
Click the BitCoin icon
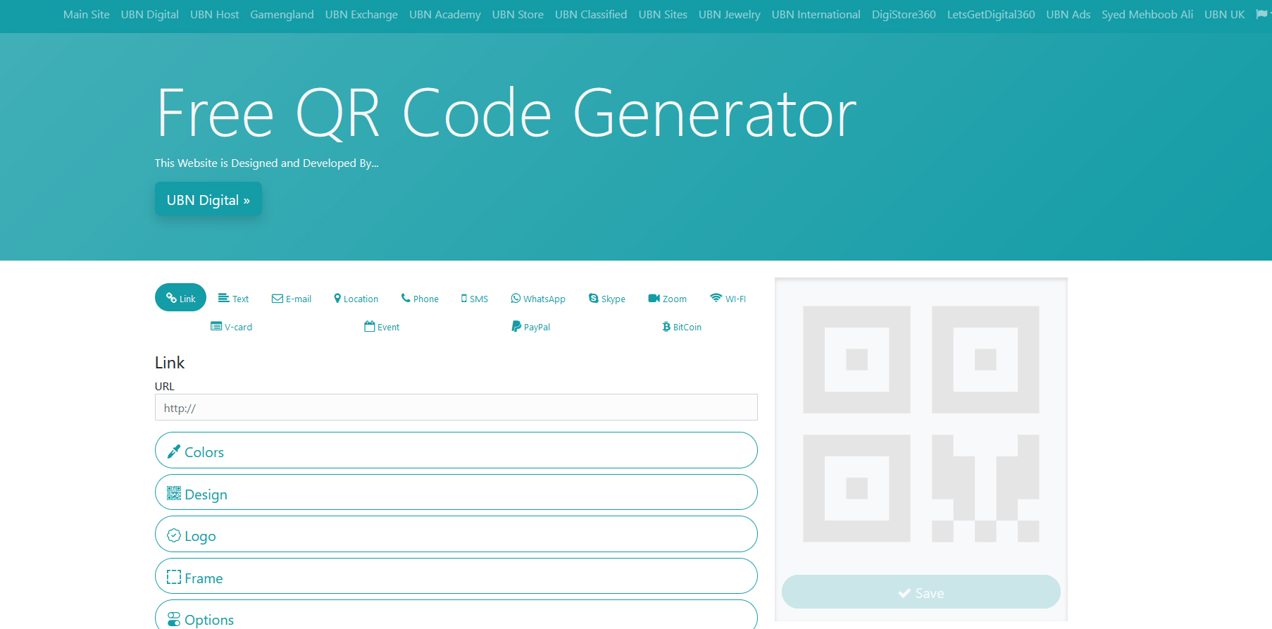coord(666,326)
